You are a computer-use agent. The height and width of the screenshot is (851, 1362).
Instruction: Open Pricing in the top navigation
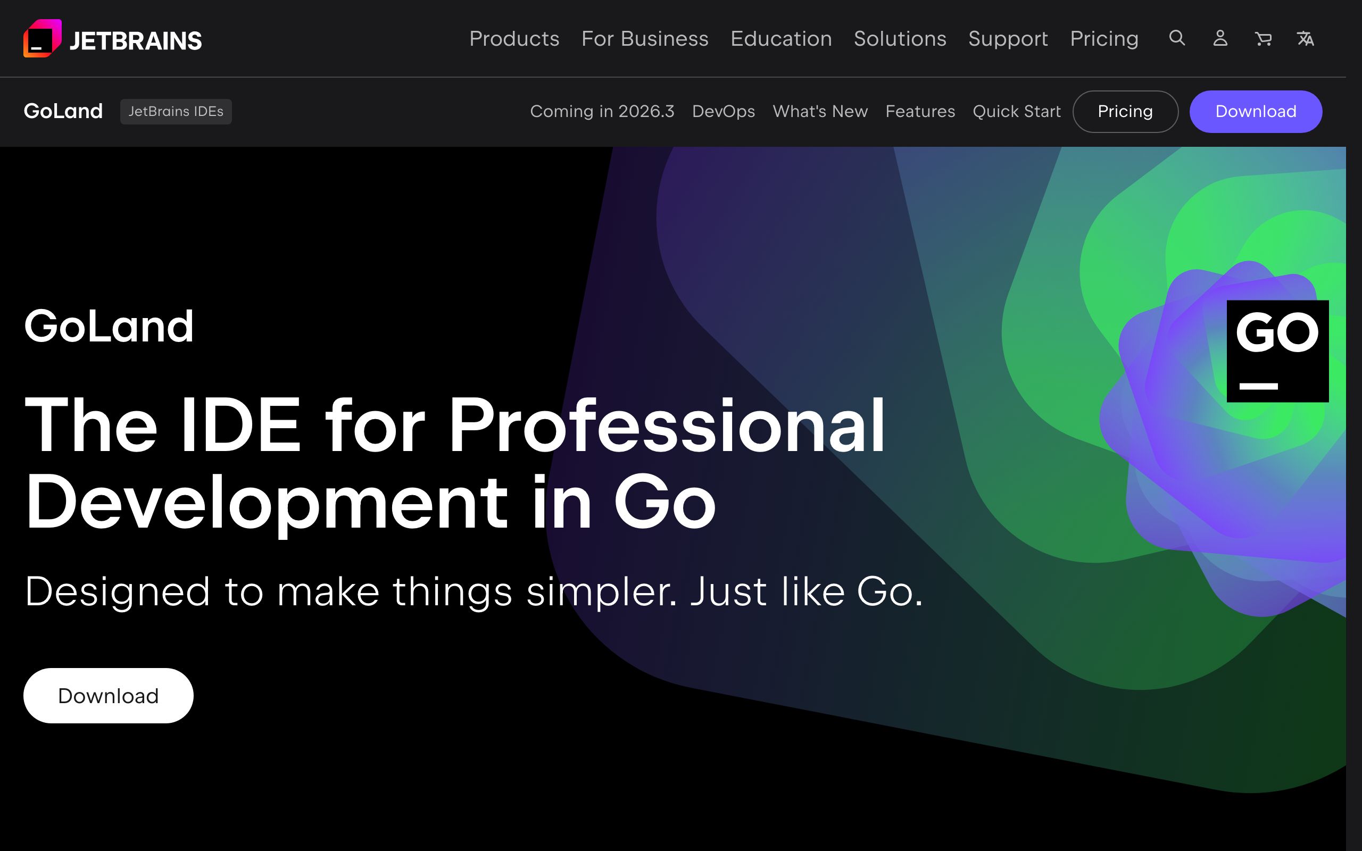1104,39
